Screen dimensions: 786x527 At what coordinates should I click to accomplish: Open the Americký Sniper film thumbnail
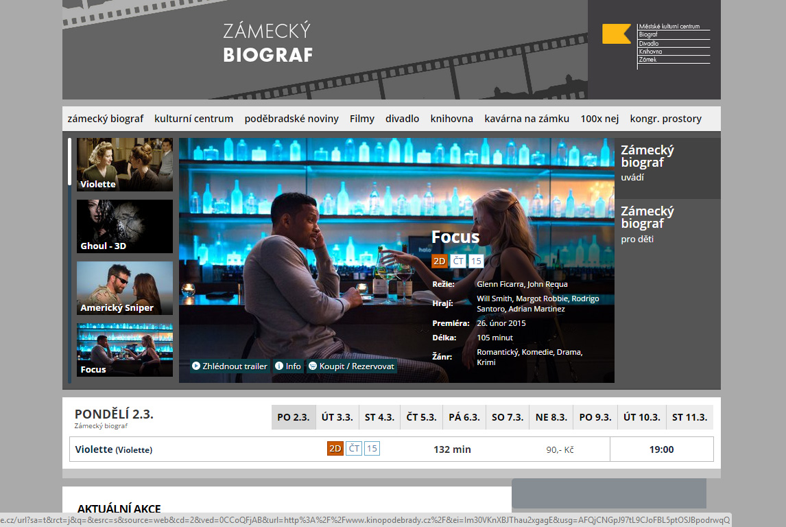(x=125, y=288)
